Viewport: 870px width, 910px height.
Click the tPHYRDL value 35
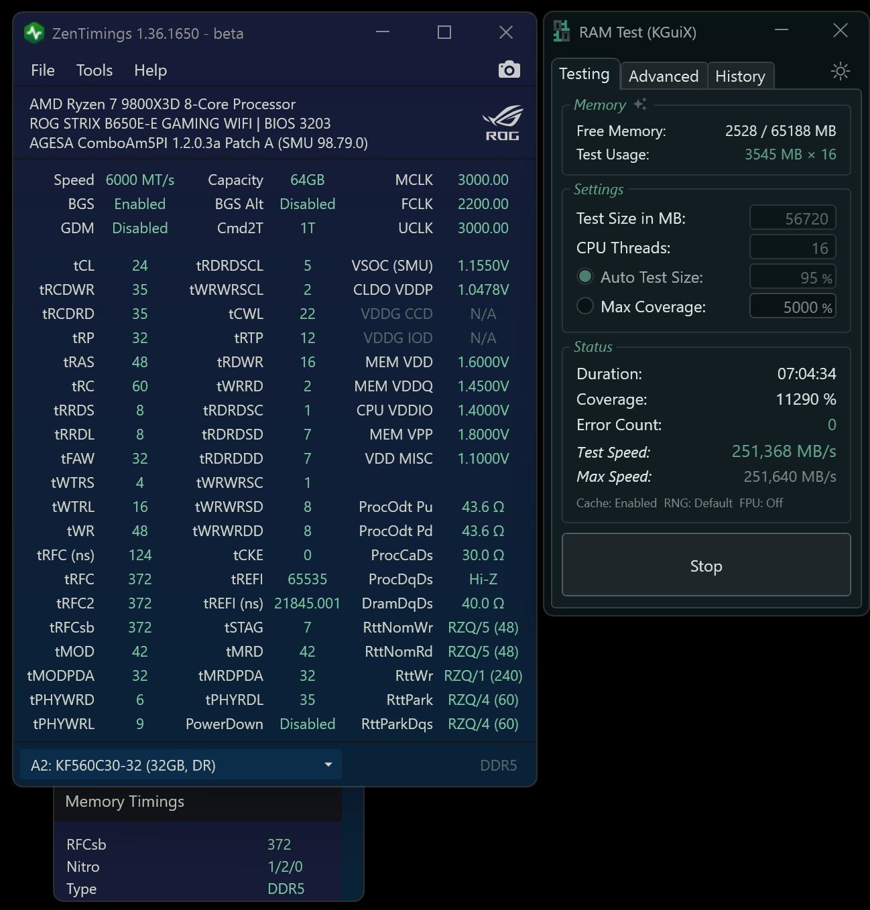[307, 700]
